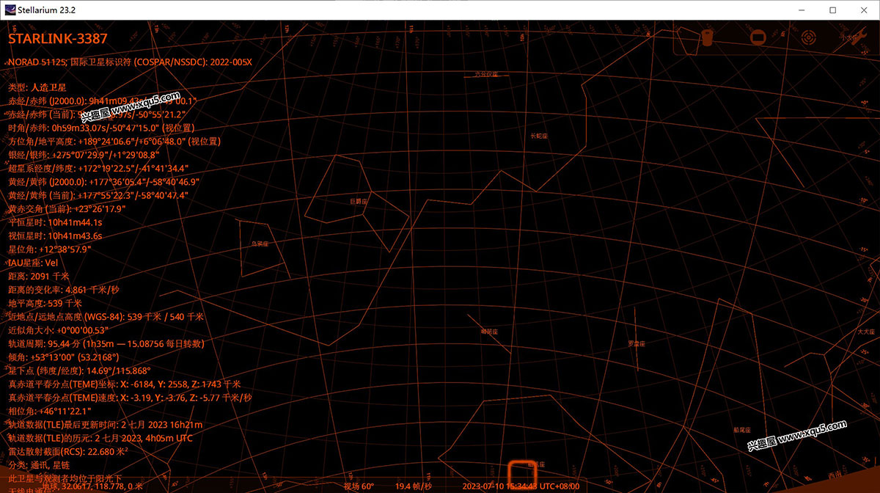Click the NORAD 51125 identifier line
This screenshot has height=493, width=880.
(x=130, y=62)
